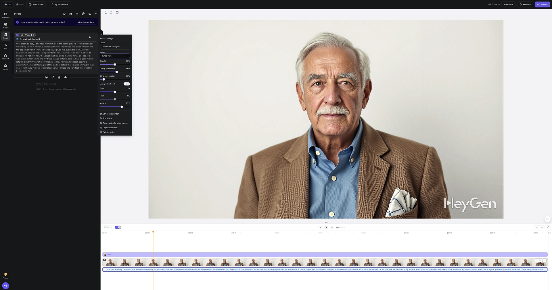552x290 pixels.
Task: Select GPT script writer
Action: tap(109, 114)
